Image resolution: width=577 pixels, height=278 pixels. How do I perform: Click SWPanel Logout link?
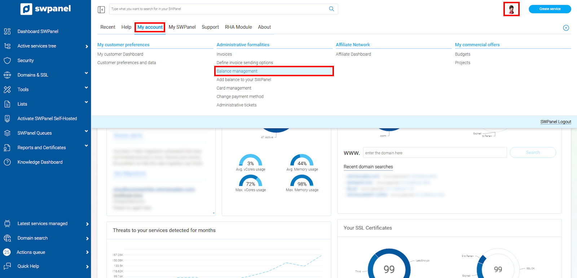coord(556,122)
